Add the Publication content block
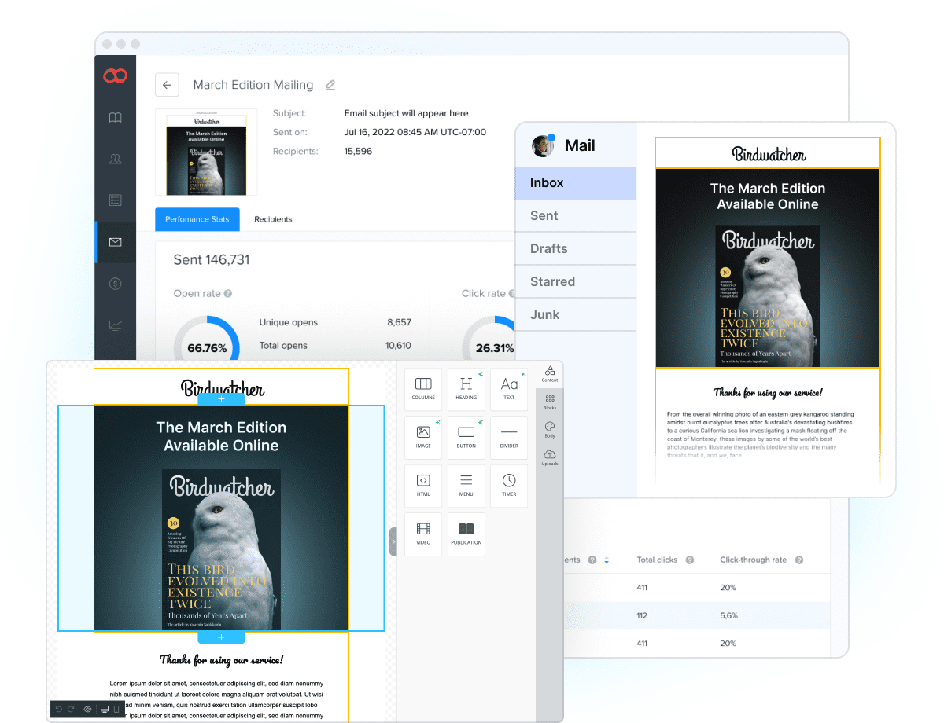 (x=466, y=534)
